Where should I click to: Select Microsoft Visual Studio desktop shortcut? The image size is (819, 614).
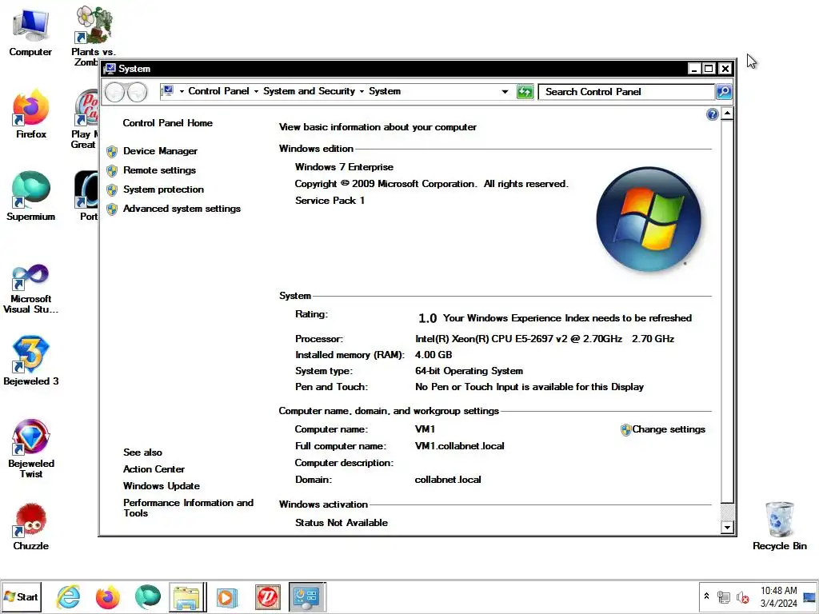coord(31,289)
